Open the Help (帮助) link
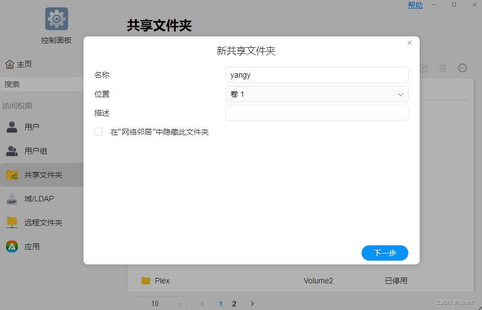Image resolution: width=482 pixels, height=310 pixels. [x=415, y=5]
